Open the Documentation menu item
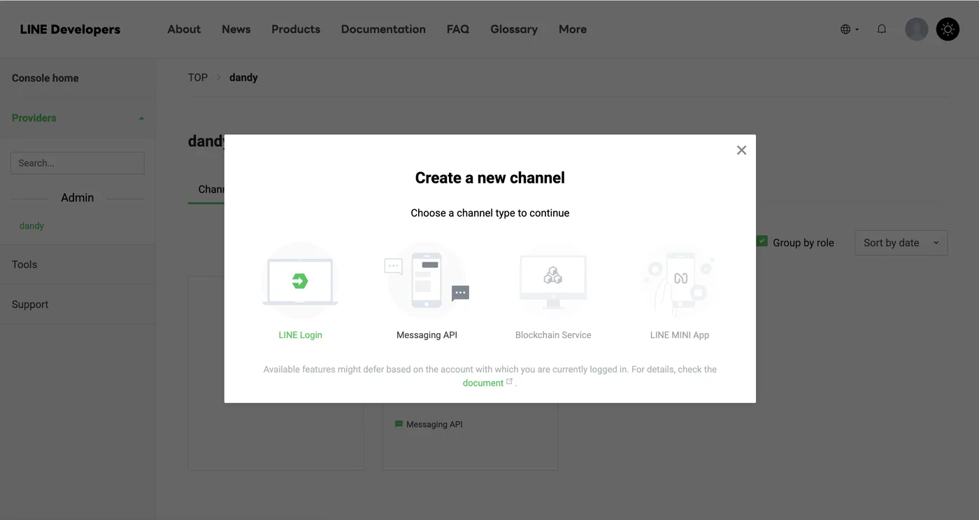979x520 pixels. coord(383,29)
